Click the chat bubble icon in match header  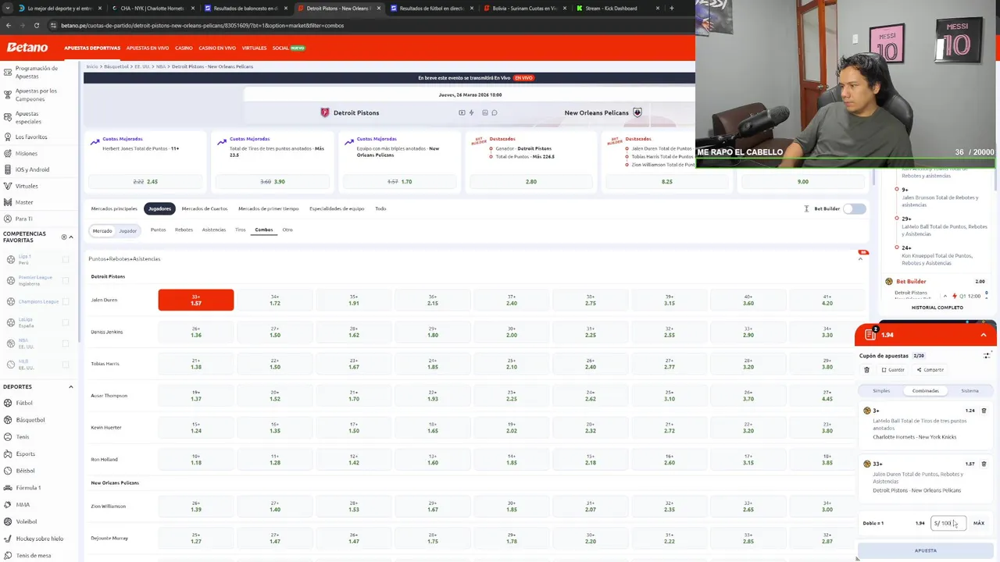pos(495,112)
